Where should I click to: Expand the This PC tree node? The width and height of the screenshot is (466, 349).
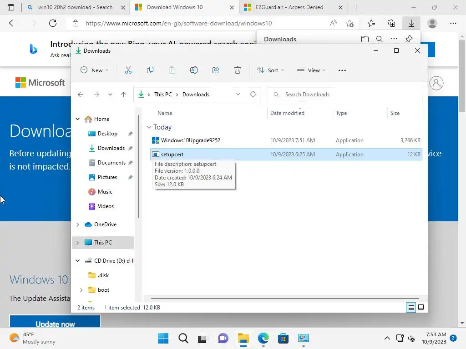77,243
